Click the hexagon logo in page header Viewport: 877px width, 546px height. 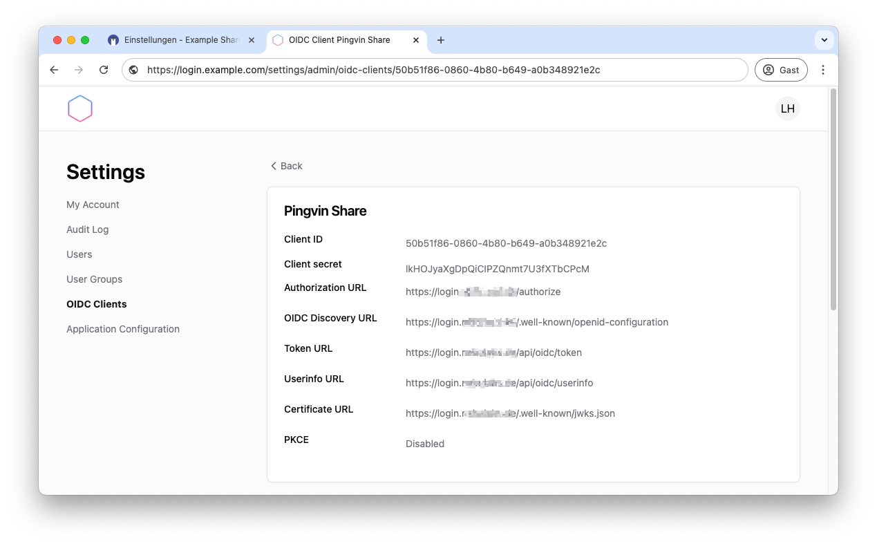tap(80, 109)
